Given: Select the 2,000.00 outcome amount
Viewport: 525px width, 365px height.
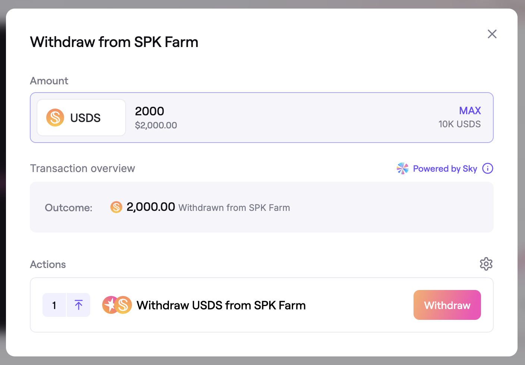Looking at the screenshot, I should 151,207.
